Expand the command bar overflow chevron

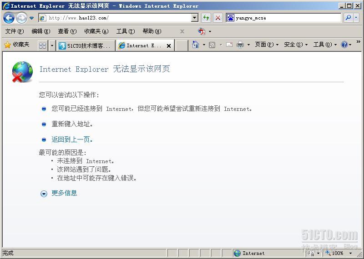[x=359, y=42]
